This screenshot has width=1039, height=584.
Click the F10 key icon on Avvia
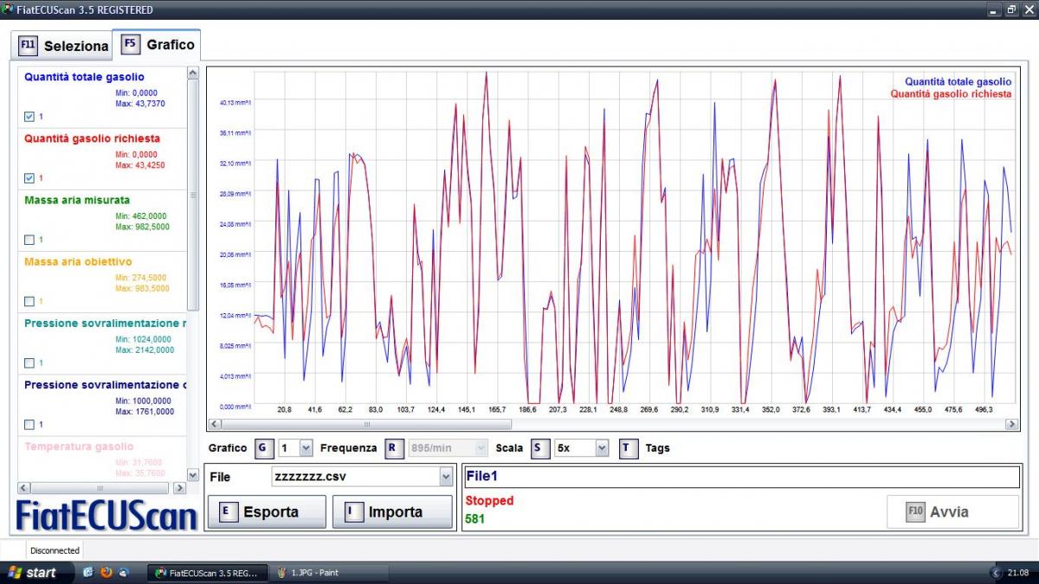click(915, 511)
